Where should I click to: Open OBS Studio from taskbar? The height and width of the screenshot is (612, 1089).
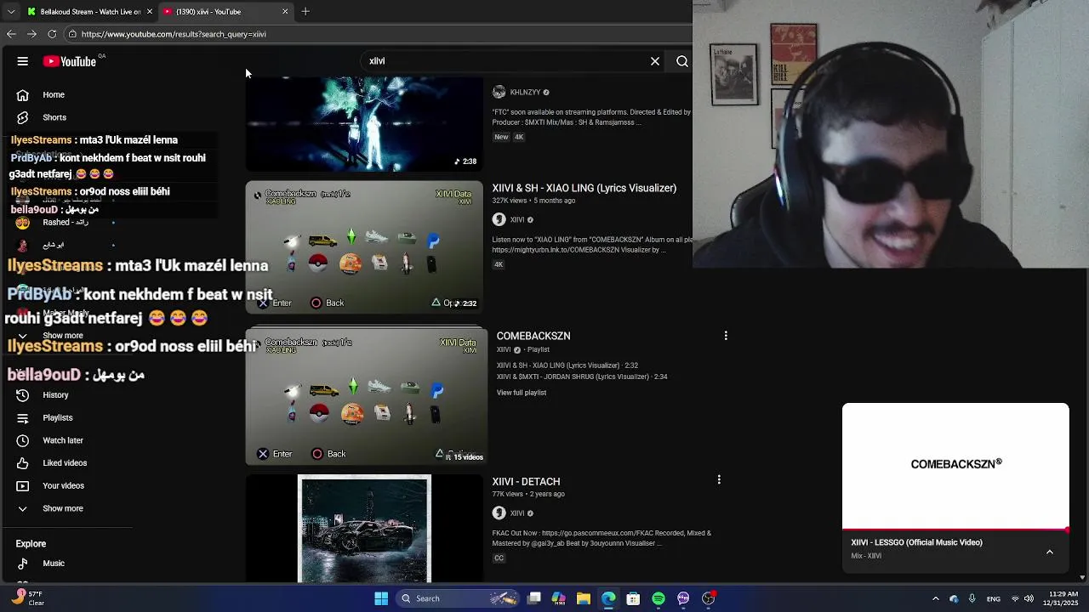point(708,598)
